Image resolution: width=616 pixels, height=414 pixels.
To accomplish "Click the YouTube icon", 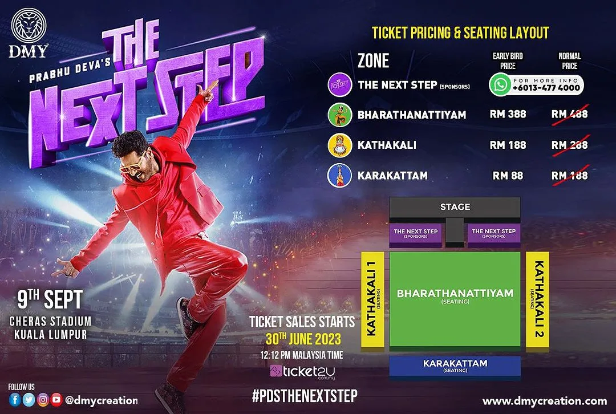I will point(56,400).
